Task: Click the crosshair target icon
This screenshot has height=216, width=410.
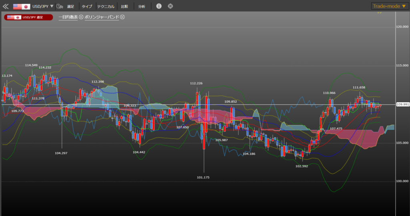Action: pos(171,6)
